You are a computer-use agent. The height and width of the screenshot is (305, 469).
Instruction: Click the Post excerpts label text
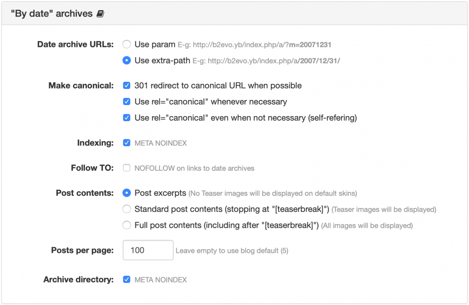coord(160,193)
